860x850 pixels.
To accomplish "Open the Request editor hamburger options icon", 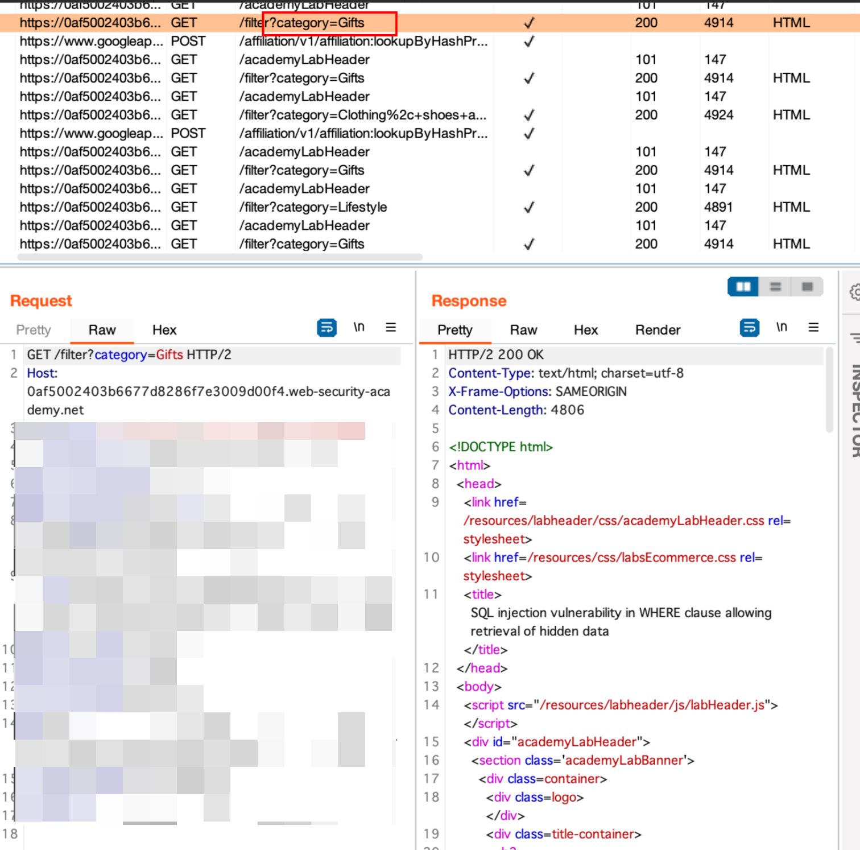I will point(391,327).
